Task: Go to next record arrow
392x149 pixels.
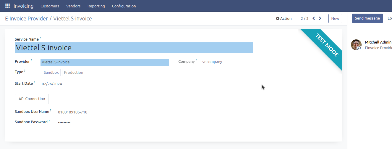Action: pyautogui.click(x=320, y=18)
